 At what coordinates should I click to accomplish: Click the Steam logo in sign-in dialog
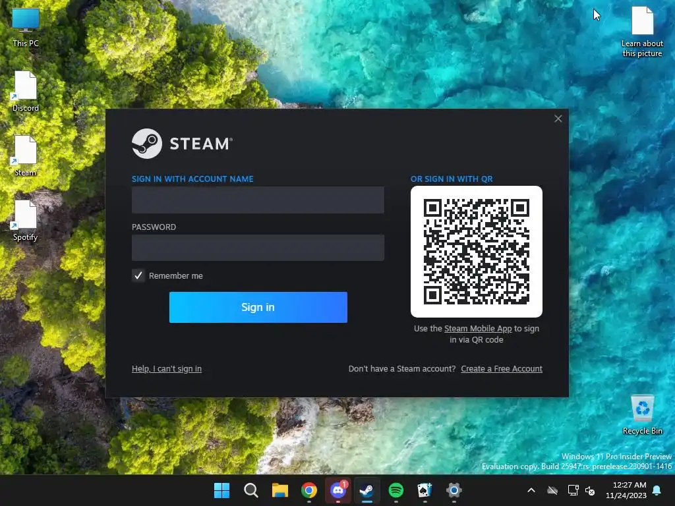(182, 144)
